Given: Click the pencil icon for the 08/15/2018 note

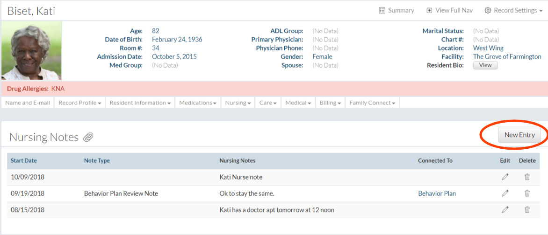Looking at the screenshot, I should coord(505,210).
